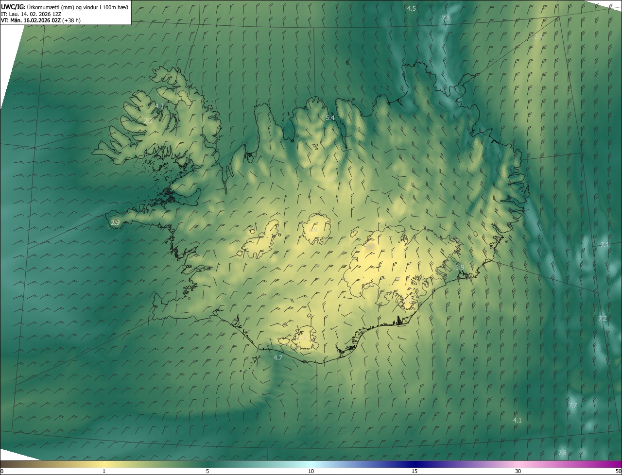This screenshot has width=622, height=475.
Task: Click the 0 tick label on the color scale
Action: click(2, 471)
